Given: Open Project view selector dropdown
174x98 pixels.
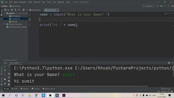Looking at the screenshot, I should pos(7,10).
